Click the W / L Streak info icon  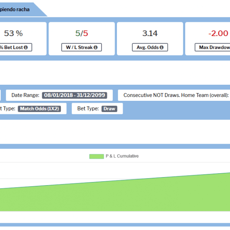point(95,48)
